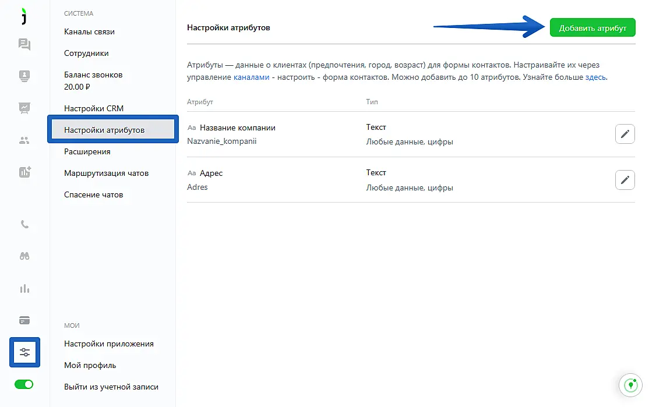Click the AI analytics sparkle icon

[x=24, y=172]
